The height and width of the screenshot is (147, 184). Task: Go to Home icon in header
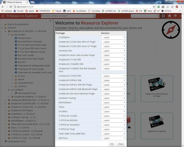click(170, 16)
